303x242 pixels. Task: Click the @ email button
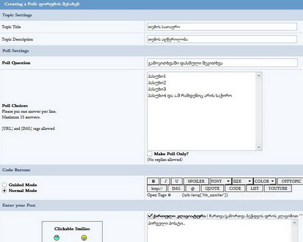192,188
